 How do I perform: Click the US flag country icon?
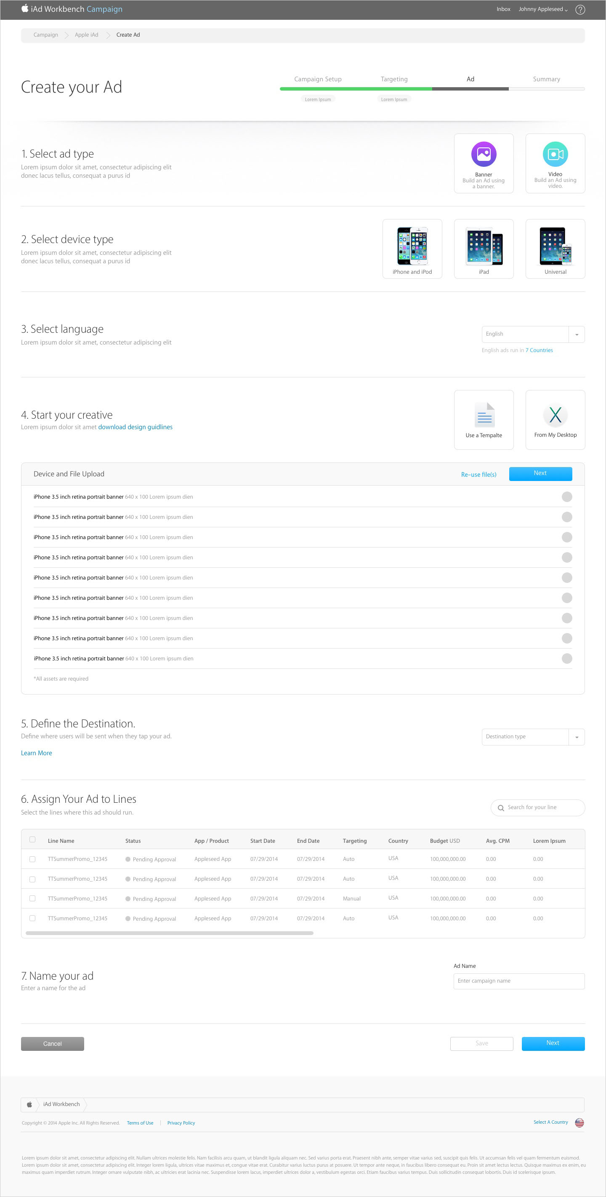tap(579, 1122)
